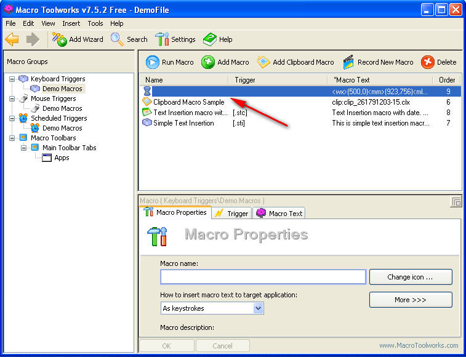Run the selected macro
Screen dimensions: 466x357
(x=169, y=62)
